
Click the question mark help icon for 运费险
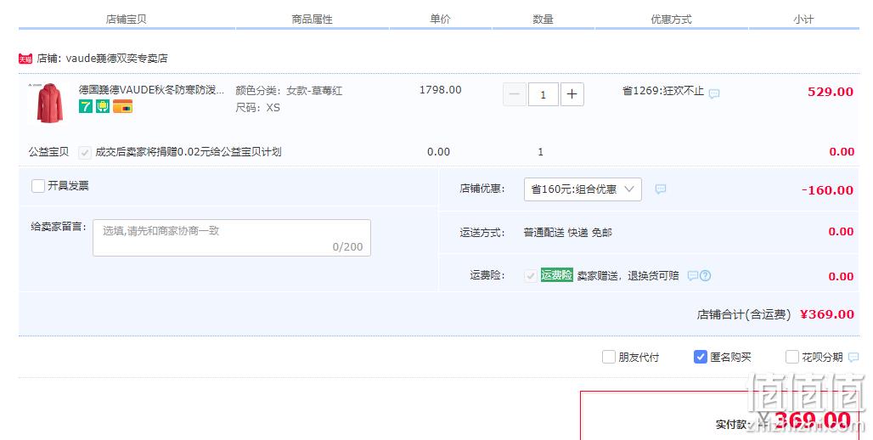[706, 276]
